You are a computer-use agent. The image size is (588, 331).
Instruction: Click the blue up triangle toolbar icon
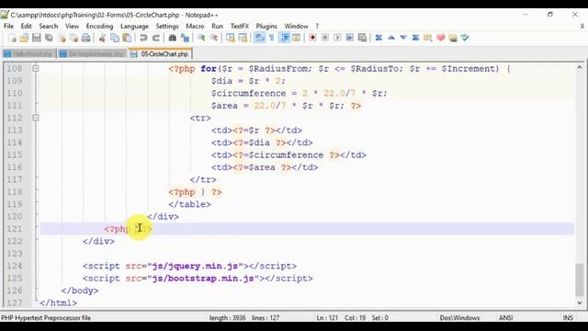(x=391, y=38)
